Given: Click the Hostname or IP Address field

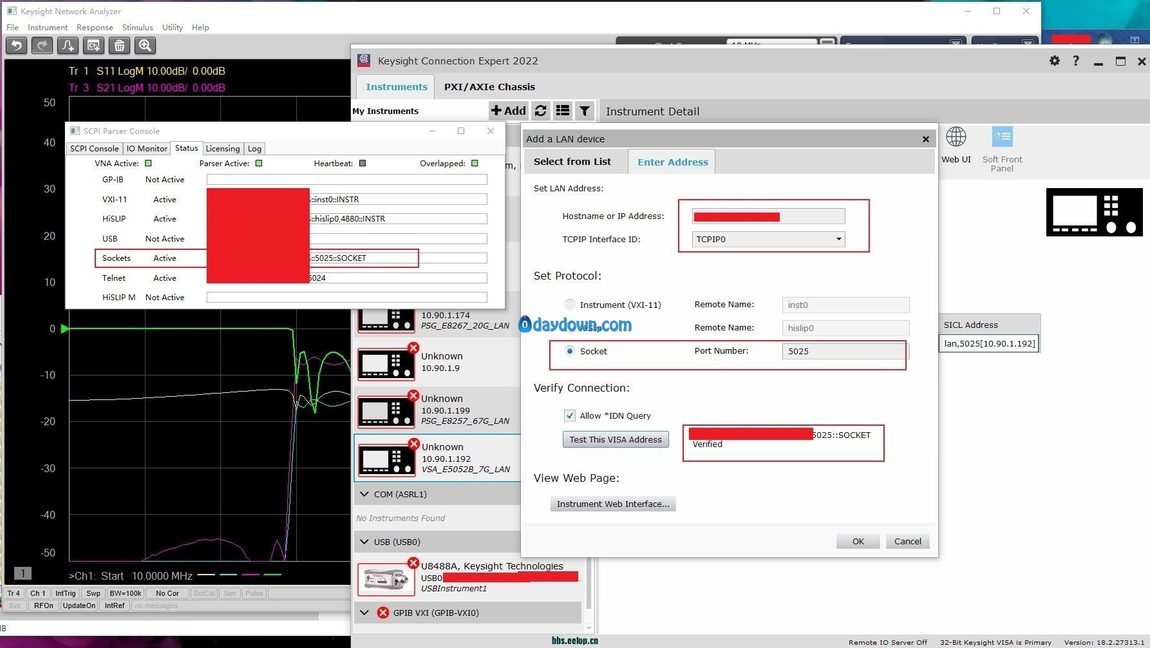Looking at the screenshot, I should 768,216.
